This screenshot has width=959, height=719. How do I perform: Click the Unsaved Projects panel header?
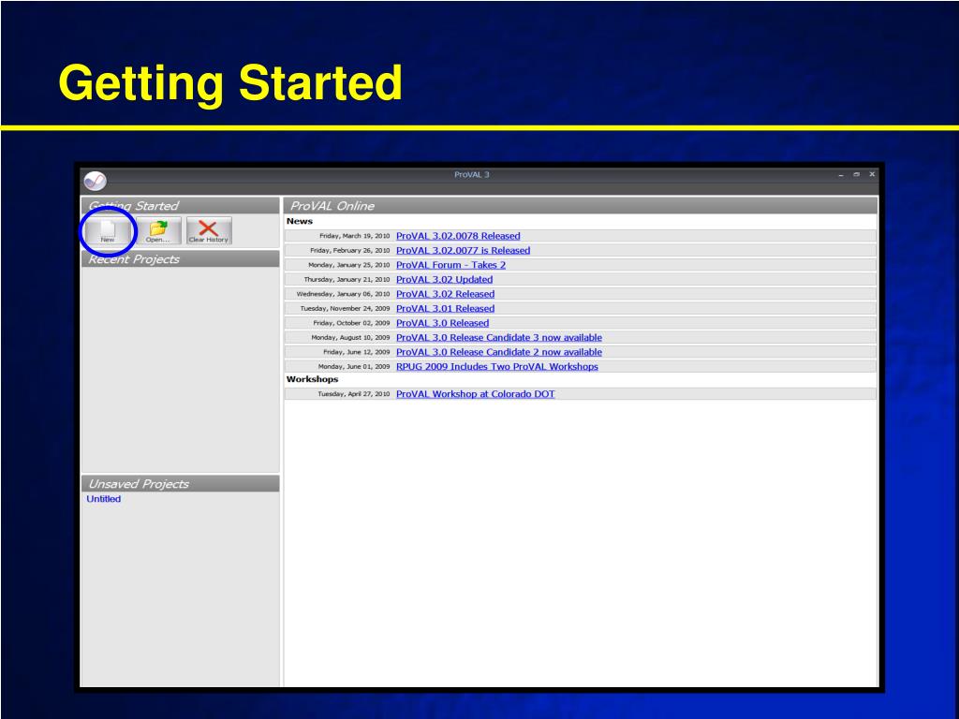tap(181, 484)
